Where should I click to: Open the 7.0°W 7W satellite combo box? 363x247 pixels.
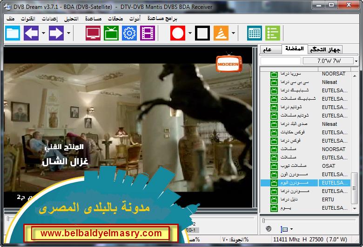point(330,61)
